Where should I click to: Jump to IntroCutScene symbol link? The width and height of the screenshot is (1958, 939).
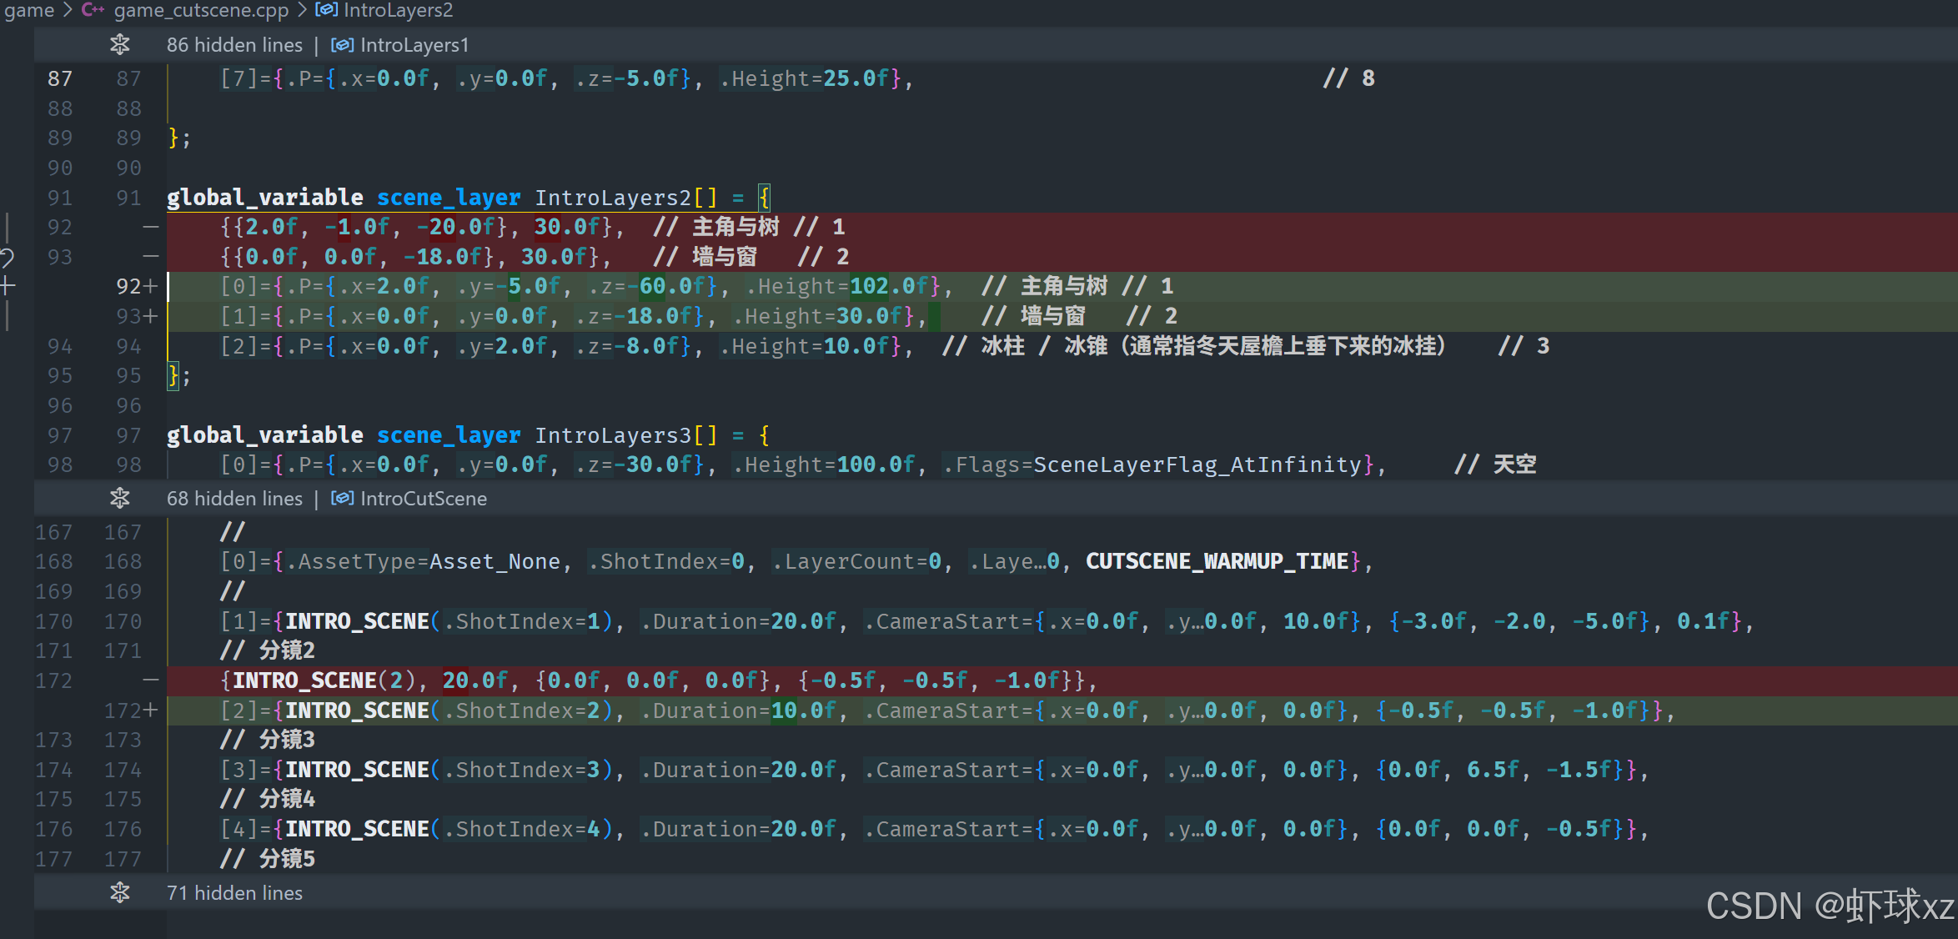click(x=423, y=499)
